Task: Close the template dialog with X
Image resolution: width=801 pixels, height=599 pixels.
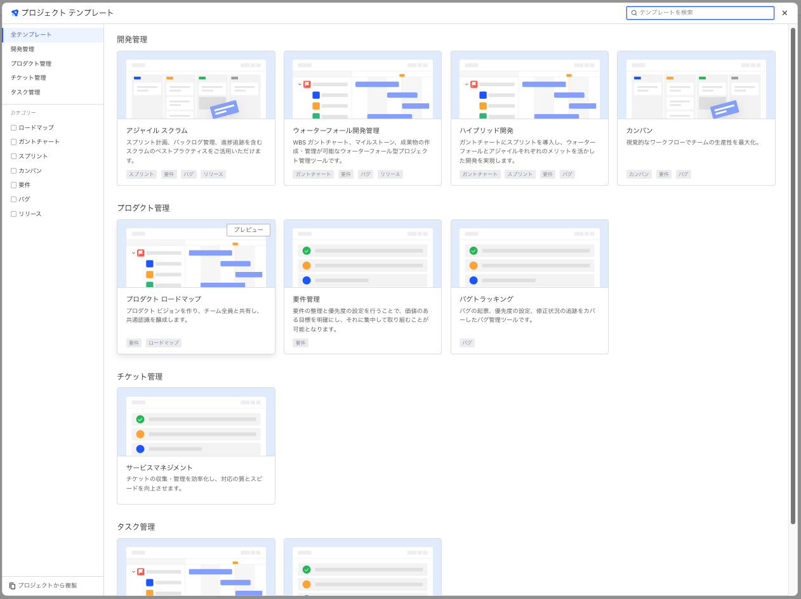Action: click(784, 13)
